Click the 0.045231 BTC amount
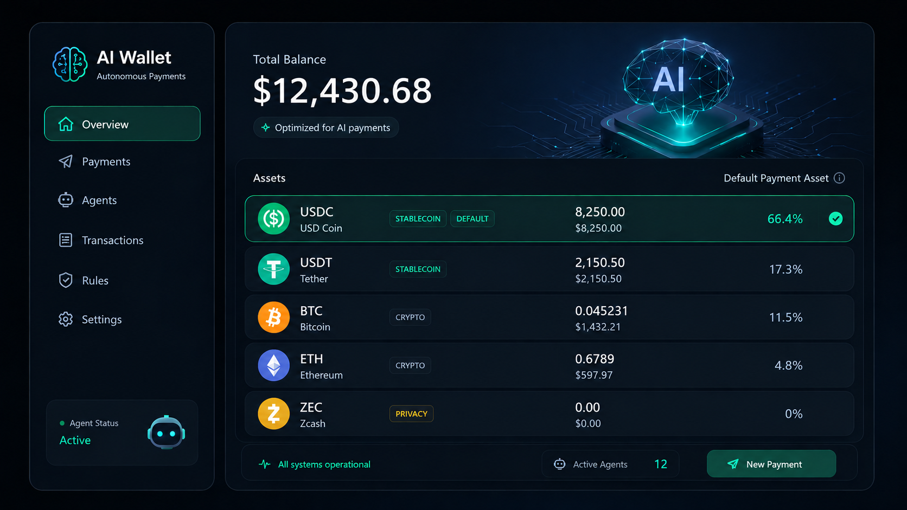The width and height of the screenshot is (907, 510). coord(602,311)
